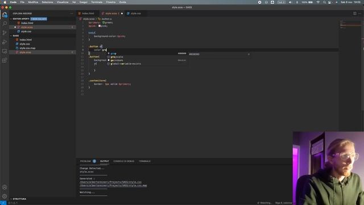The width and height of the screenshot is (364, 205).
Task: Open the style.css.map path link in output
Action: tap(113, 186)
